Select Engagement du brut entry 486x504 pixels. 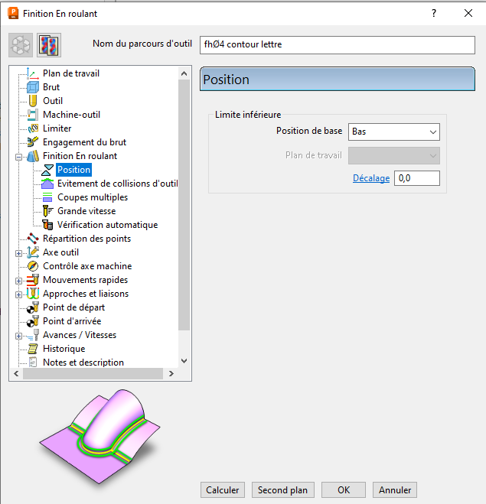pos(85,142)
